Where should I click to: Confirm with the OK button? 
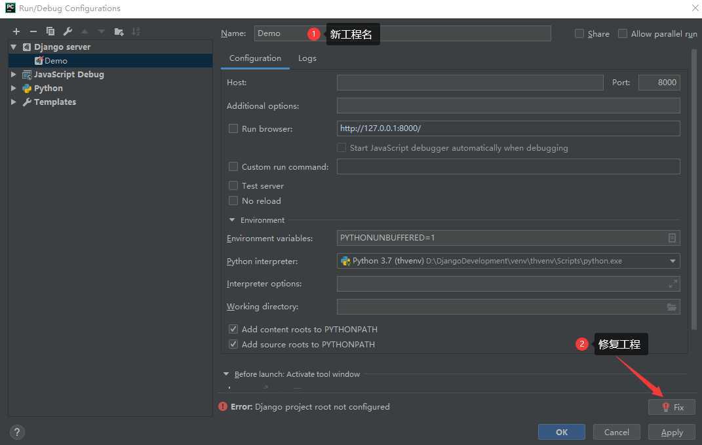[562, 432]
